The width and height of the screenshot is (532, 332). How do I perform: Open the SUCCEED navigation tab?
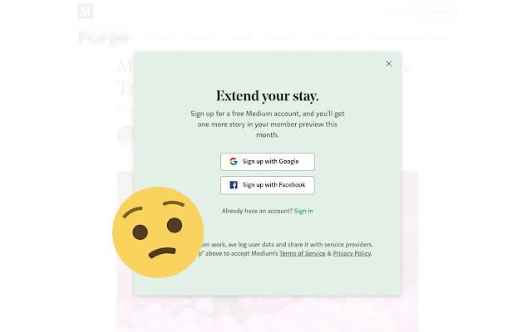(x=203, y=37)
